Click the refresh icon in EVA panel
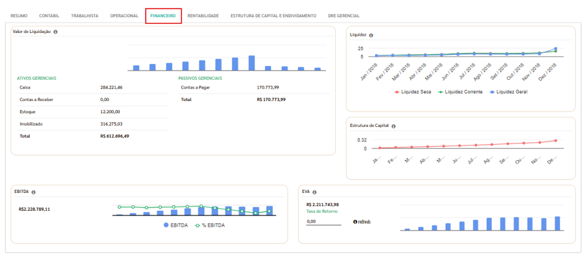 pyautogui.click(x=362, y=221)
